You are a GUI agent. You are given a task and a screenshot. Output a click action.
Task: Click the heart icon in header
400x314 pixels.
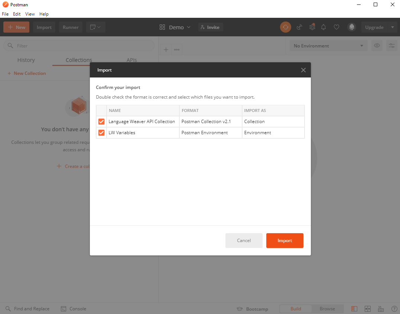tap(336, 27)
